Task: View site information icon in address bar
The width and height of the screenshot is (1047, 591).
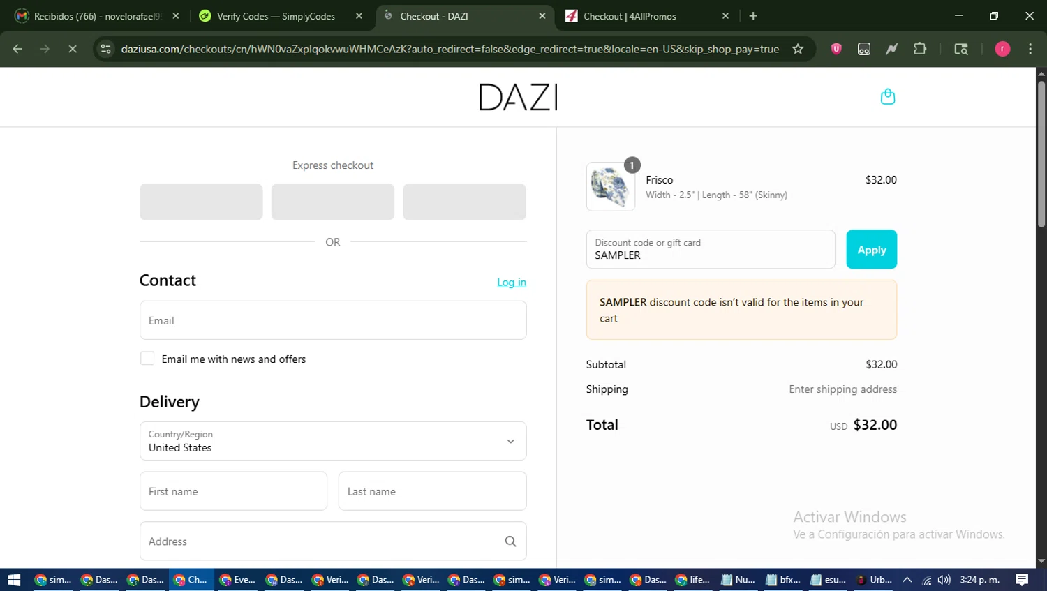Action: tap(106, 49)
